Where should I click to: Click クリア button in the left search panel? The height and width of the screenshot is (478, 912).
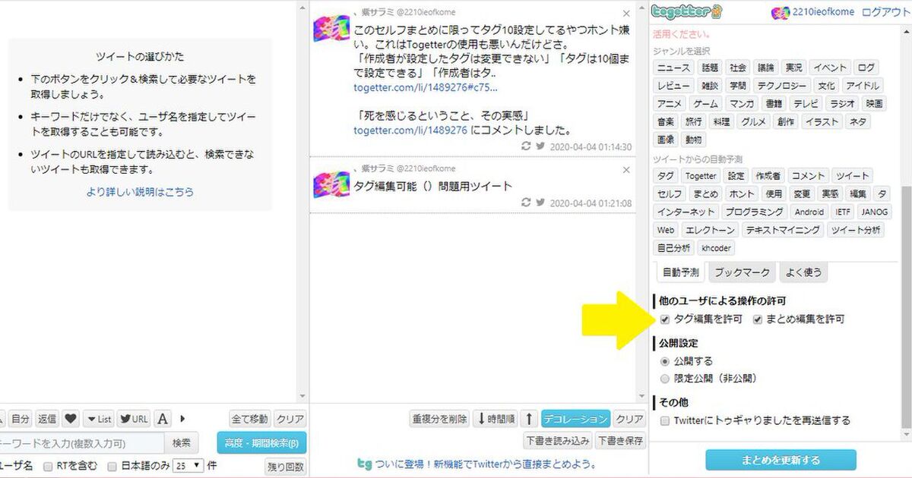point(290,419)
